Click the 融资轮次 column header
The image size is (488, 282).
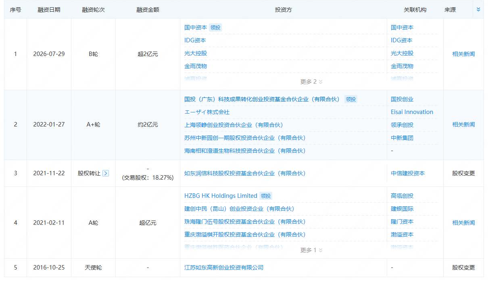tap(93, 10)
